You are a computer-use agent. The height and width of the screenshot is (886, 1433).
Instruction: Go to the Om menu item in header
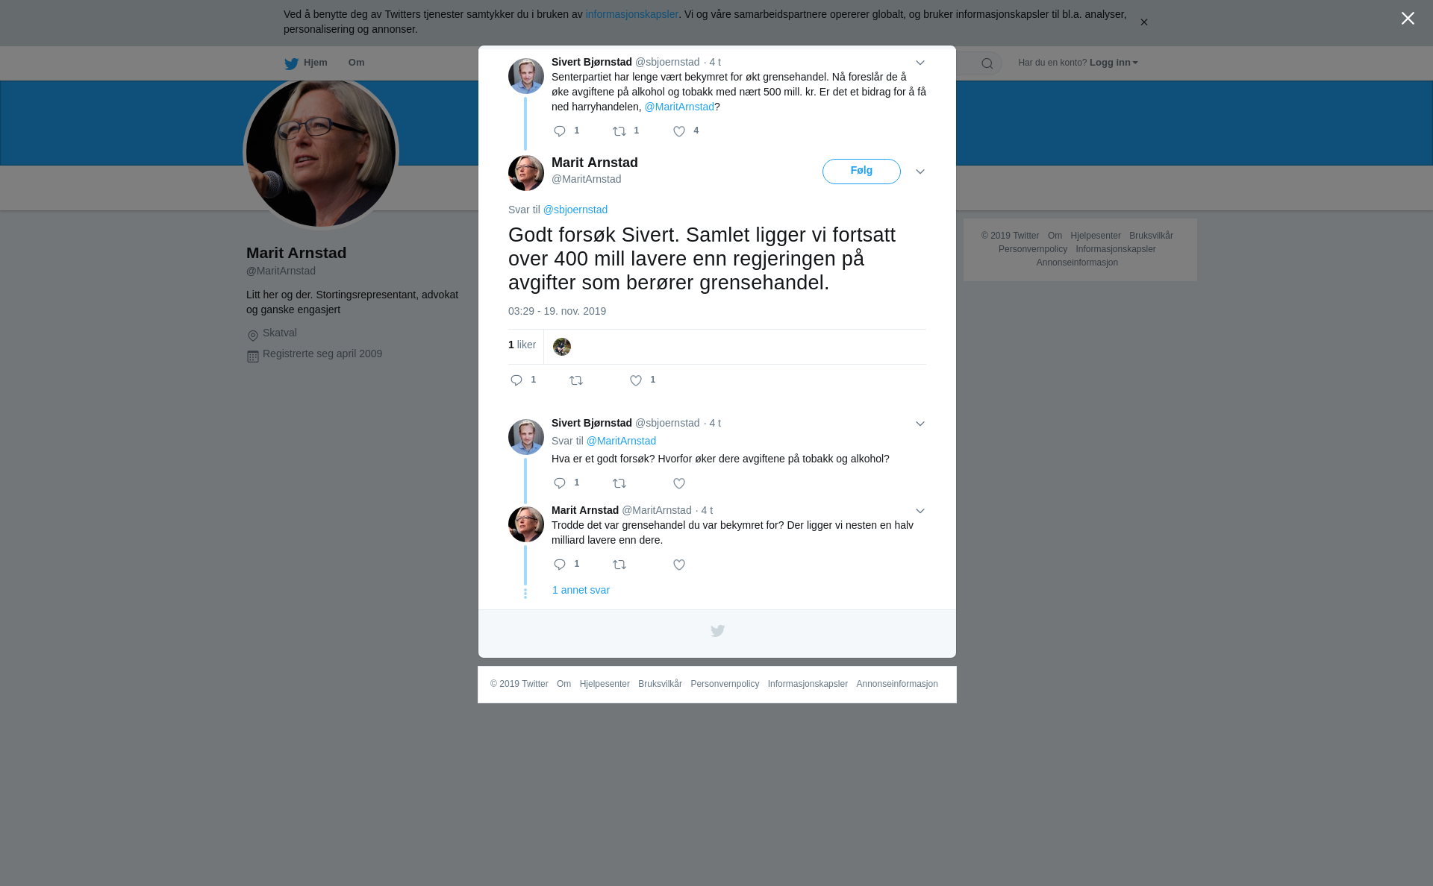point(356,63)
